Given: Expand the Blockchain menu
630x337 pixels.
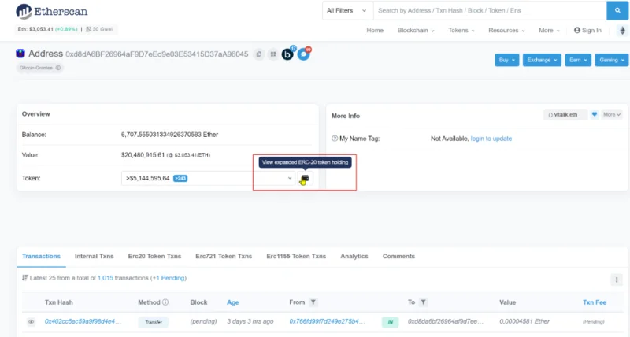Looking at the screenshot, I should [x=416, y=31].
